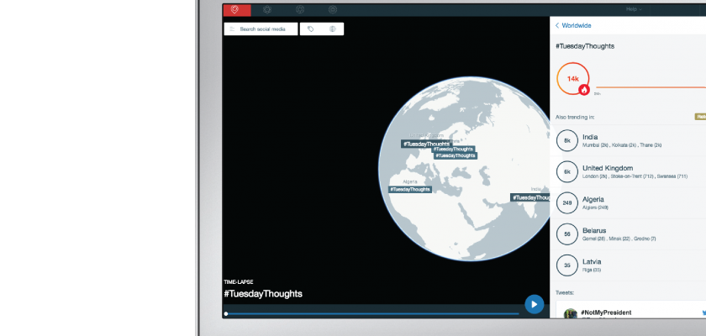Play the time-lapse animation
This screenshot has width=706, height=336.
pos(534,303)
